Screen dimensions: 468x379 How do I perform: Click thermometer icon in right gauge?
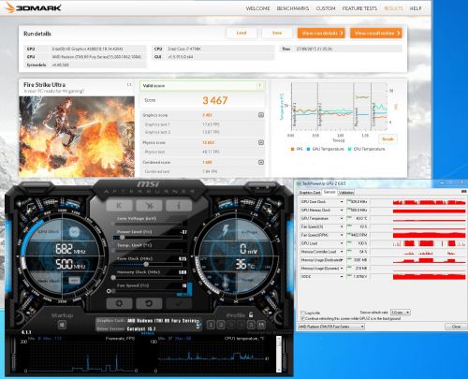point(226,283)
